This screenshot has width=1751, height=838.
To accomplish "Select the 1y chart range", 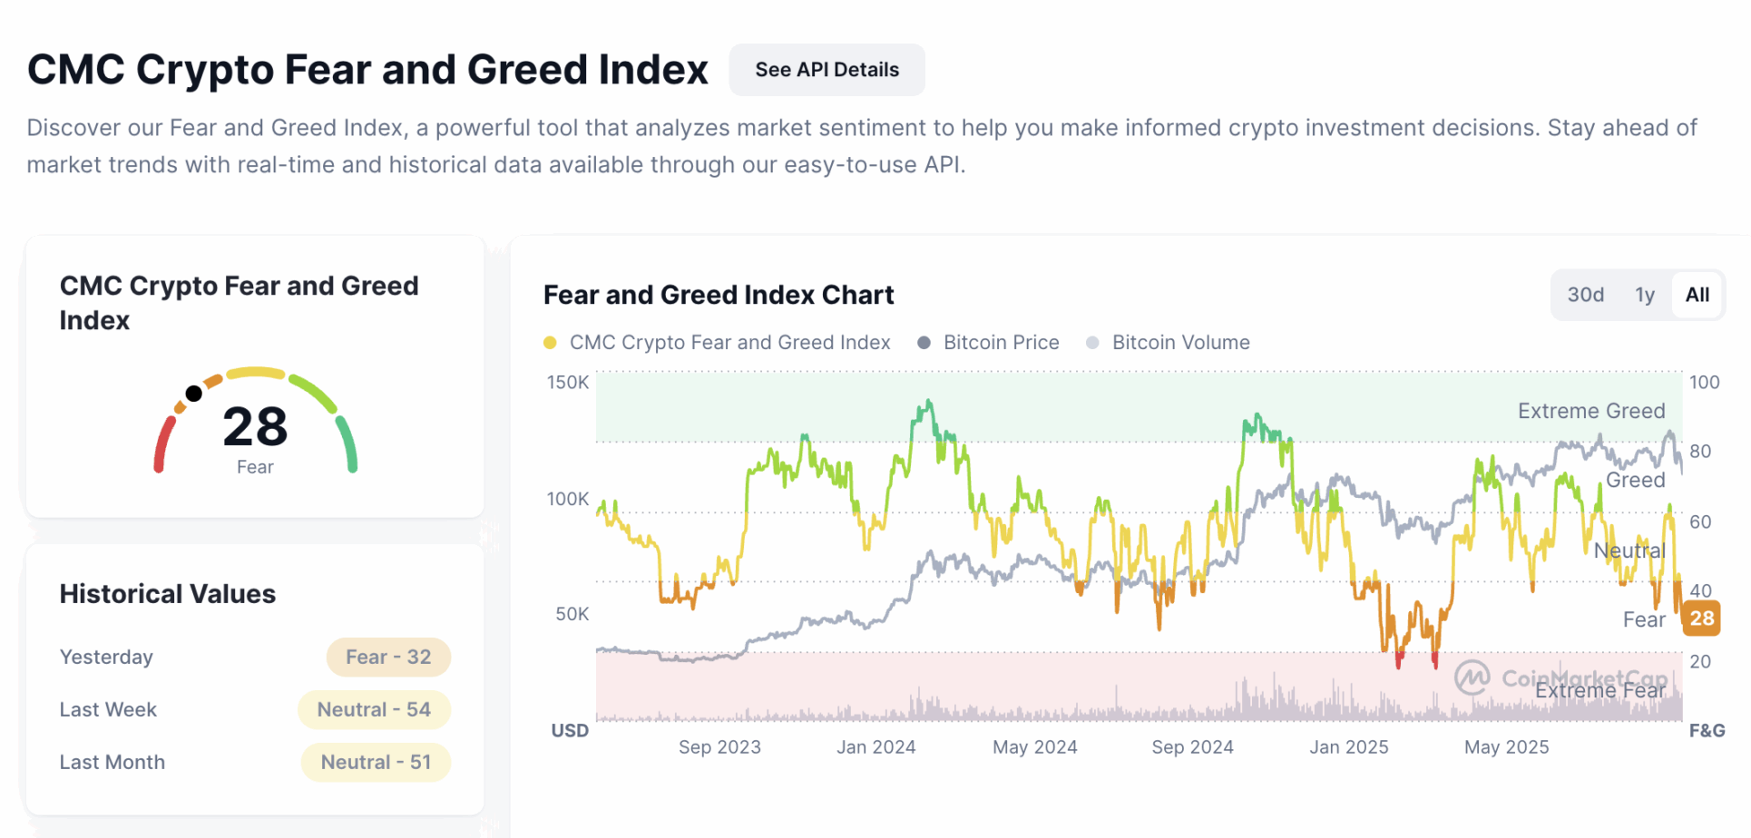I will pyautogui.click(x=1645, y=295).
